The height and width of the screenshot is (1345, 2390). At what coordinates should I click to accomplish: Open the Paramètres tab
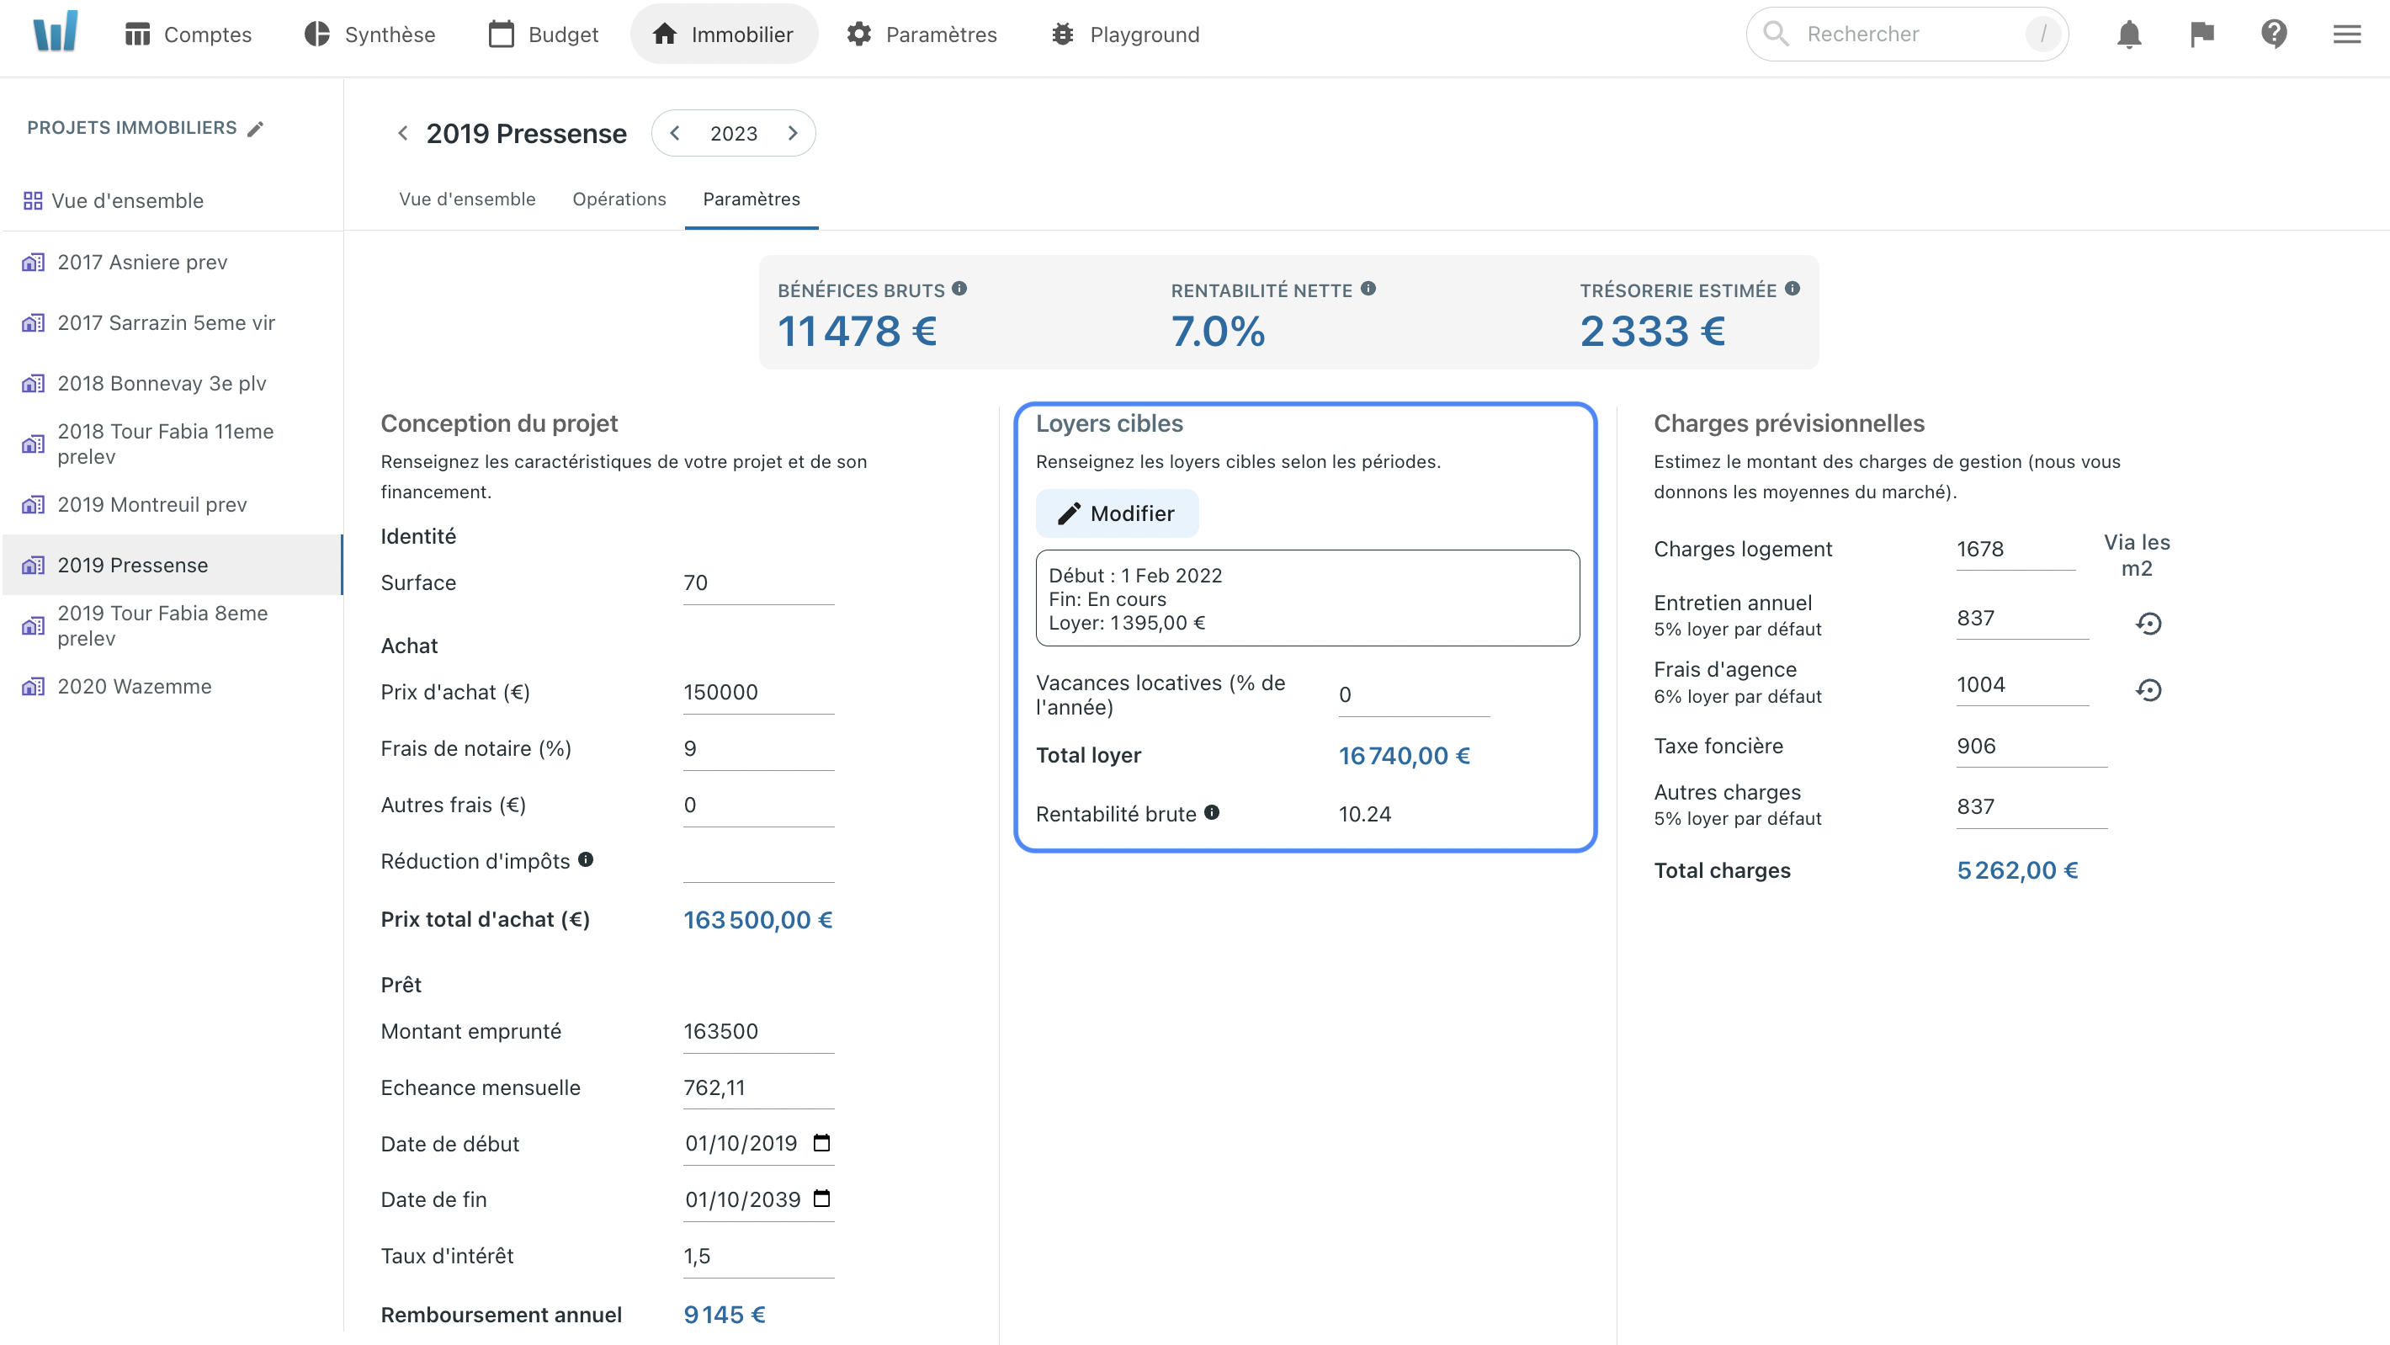tap(752, 199)
